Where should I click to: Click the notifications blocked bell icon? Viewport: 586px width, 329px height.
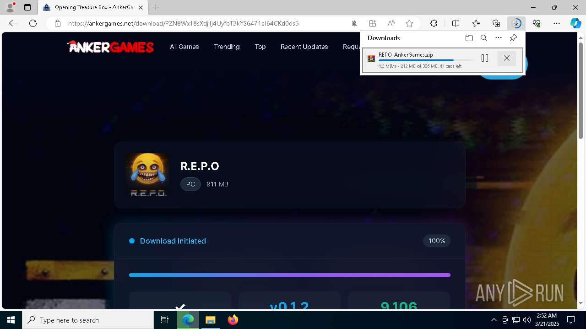pos(354,23)
